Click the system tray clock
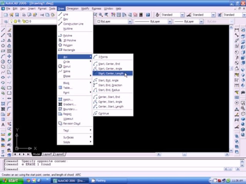This screenshot has width=246, height=184. [237, 181]
